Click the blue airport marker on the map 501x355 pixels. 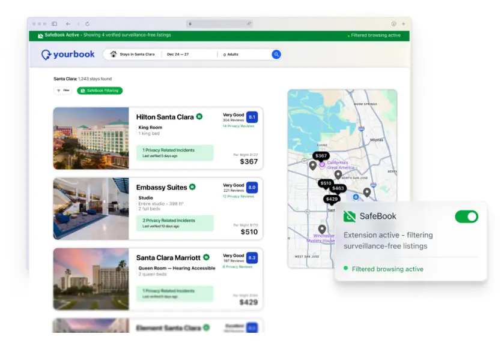pyautogui.click(x=356, y=197)
